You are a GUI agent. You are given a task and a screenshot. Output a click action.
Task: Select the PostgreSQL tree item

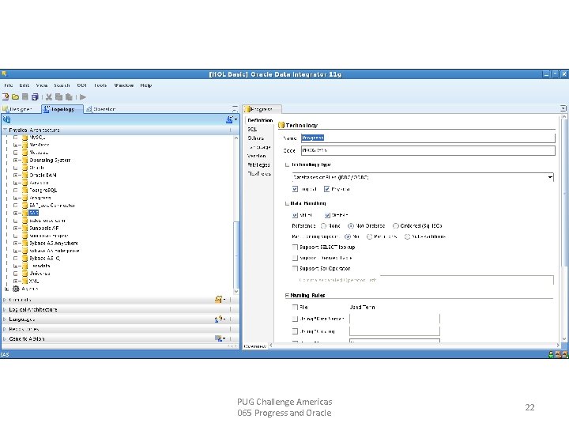43,191
